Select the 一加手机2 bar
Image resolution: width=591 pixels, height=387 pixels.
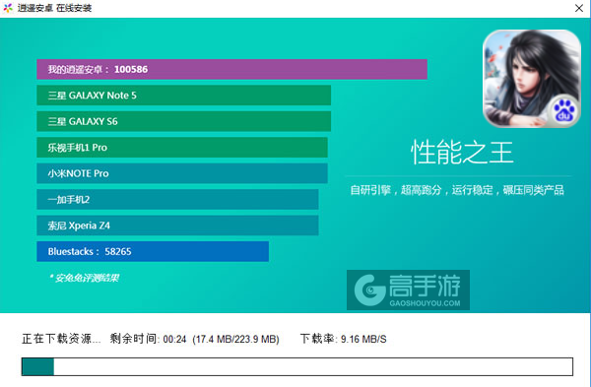pos(177,199)
